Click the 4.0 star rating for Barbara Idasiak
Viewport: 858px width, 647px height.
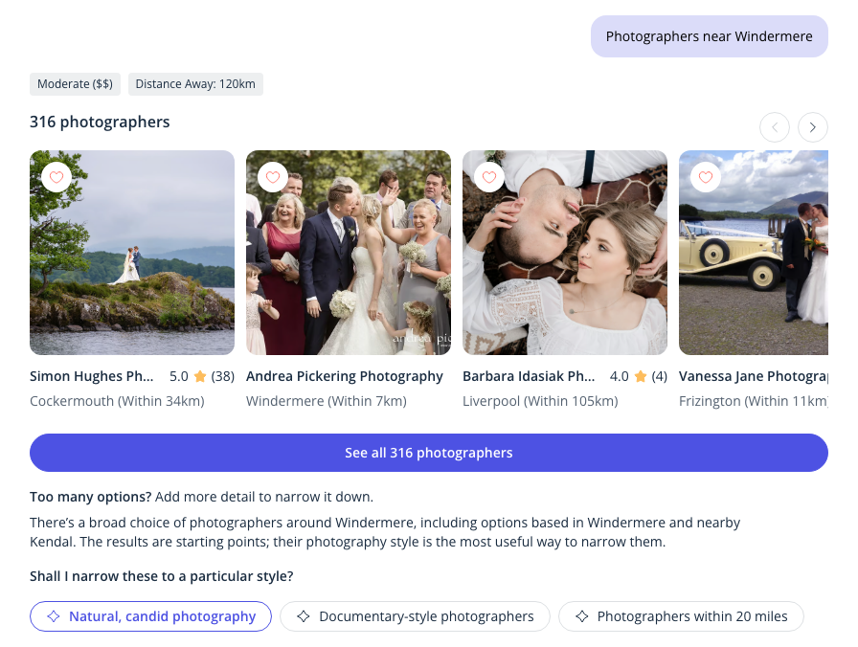(628, 376)
